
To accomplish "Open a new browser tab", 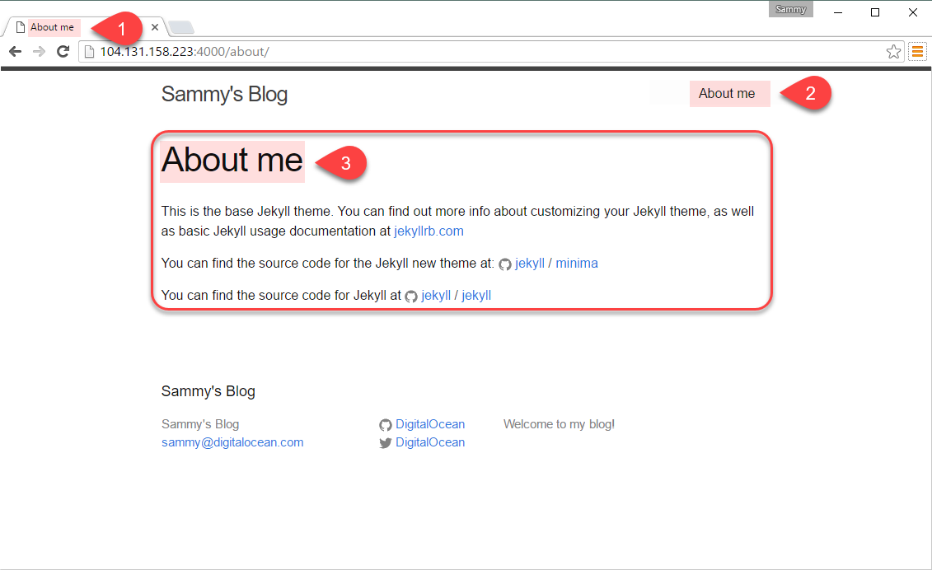I will pyautogui.click(x=181, y=27).
